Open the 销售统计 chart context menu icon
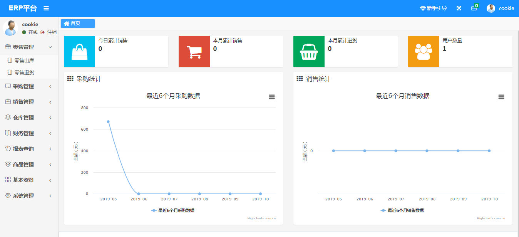 (501, 97)
